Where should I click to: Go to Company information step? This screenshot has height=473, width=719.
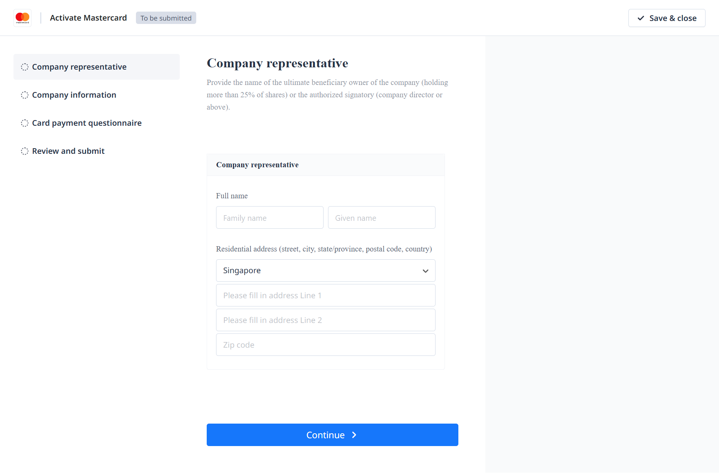click(74, 95)
